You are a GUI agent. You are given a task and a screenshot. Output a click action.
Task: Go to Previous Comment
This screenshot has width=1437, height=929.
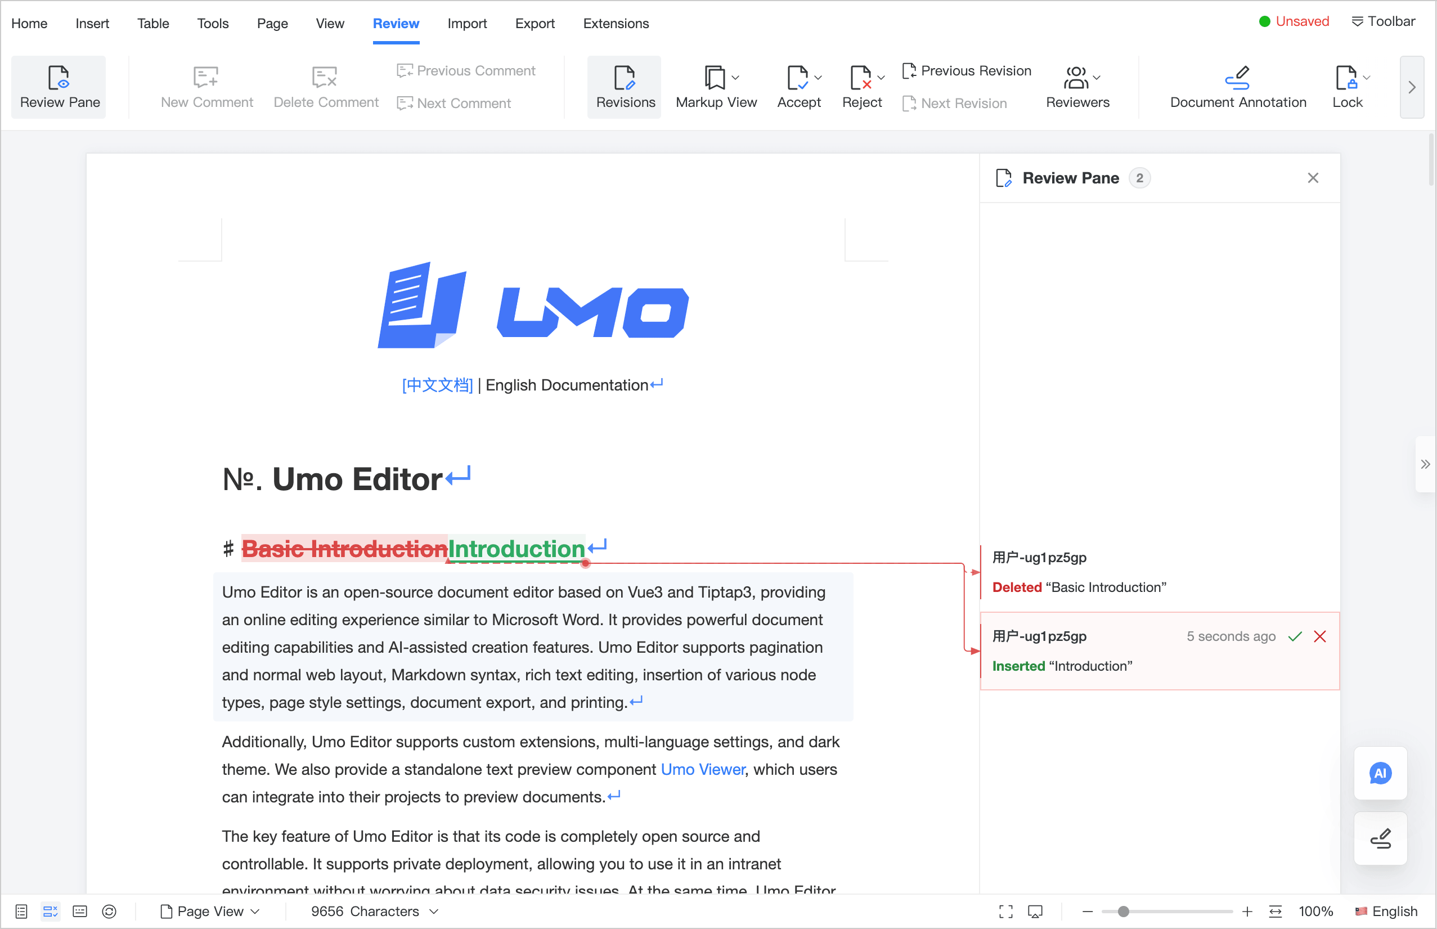(465, 70)
